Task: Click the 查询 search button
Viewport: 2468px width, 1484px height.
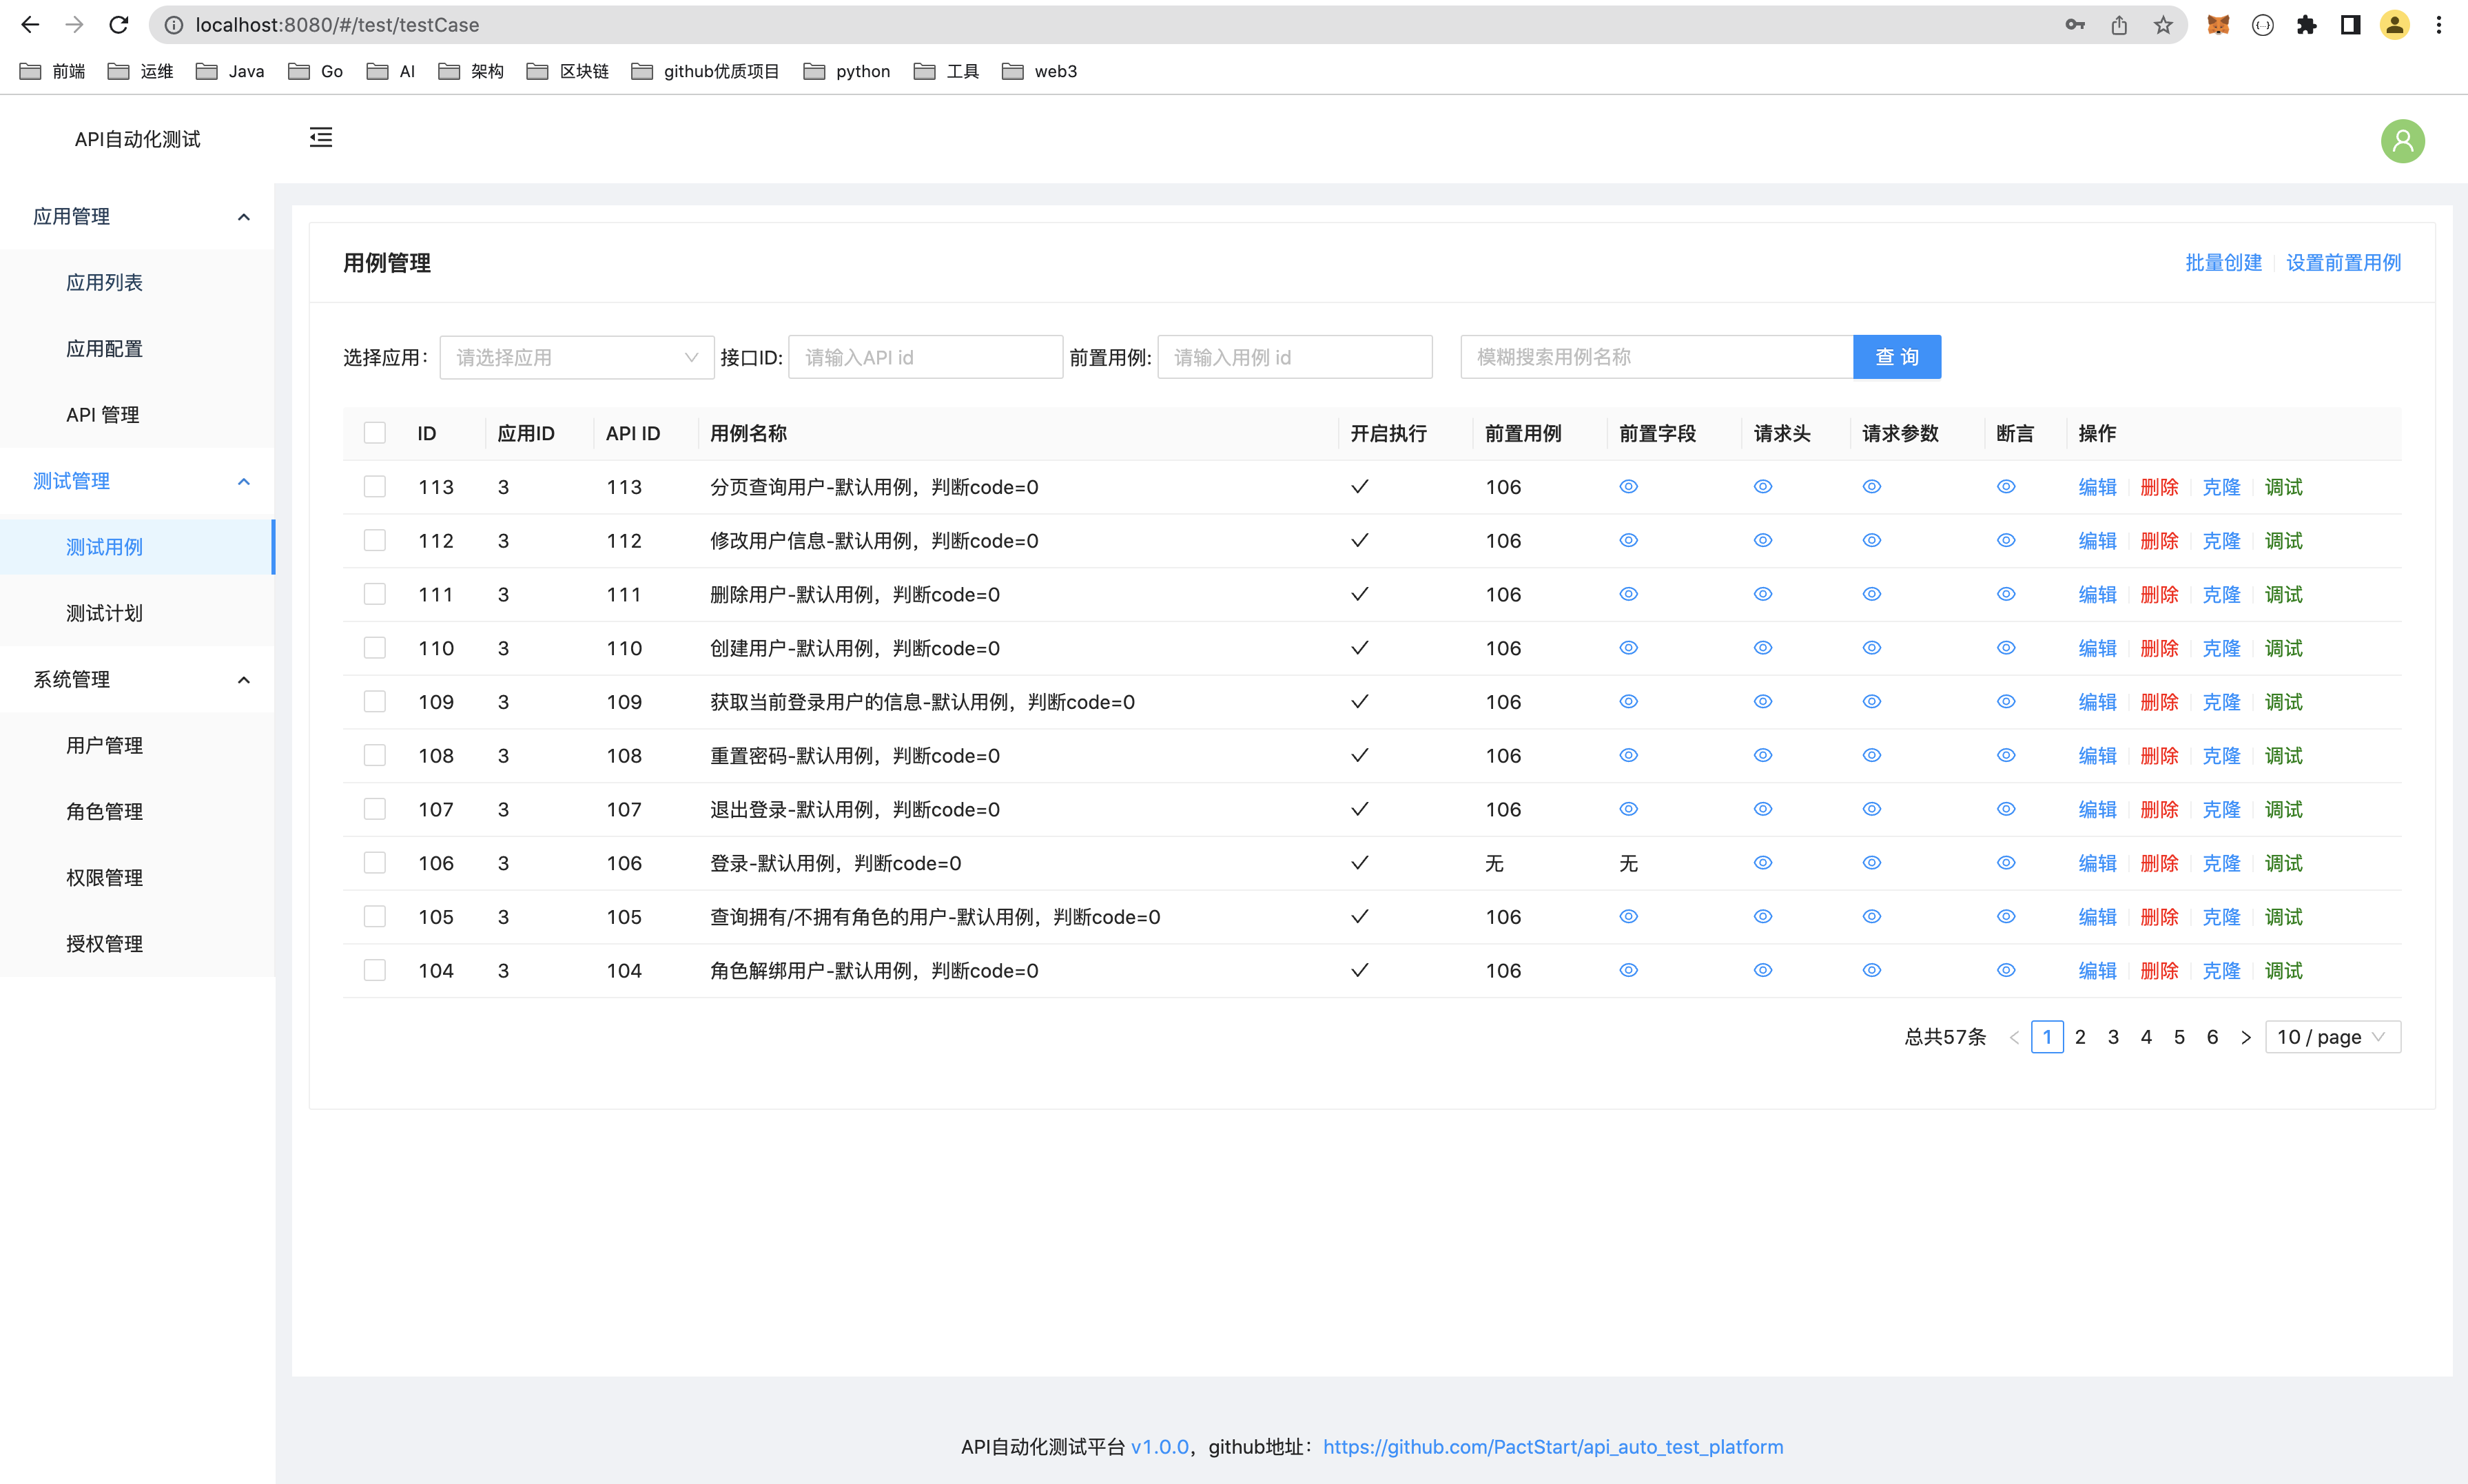Action: [1896, 357]
